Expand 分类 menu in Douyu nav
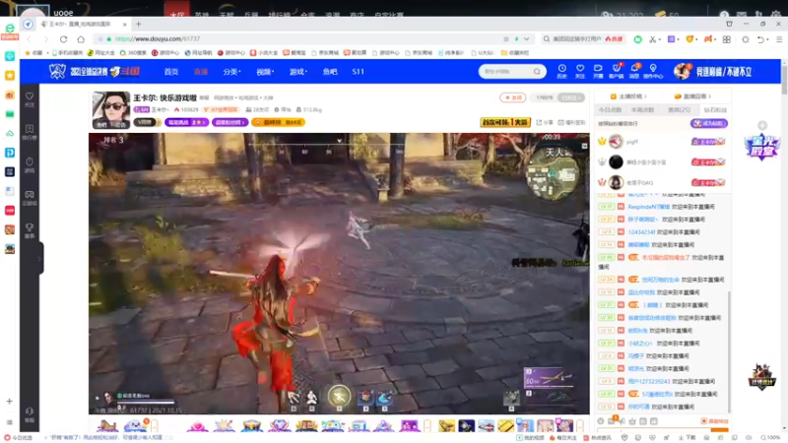This screenshot has height=443, width=788. click(231, 72)
